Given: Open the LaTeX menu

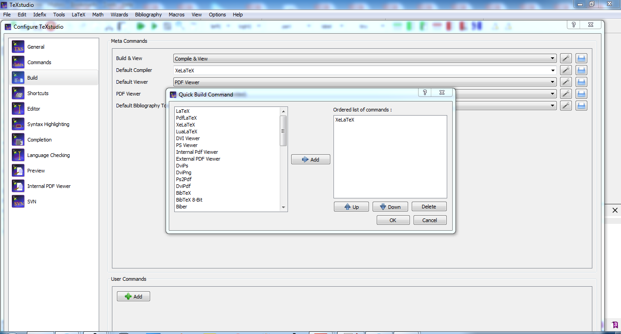Looking at the screenshot, I should [78, 15].
